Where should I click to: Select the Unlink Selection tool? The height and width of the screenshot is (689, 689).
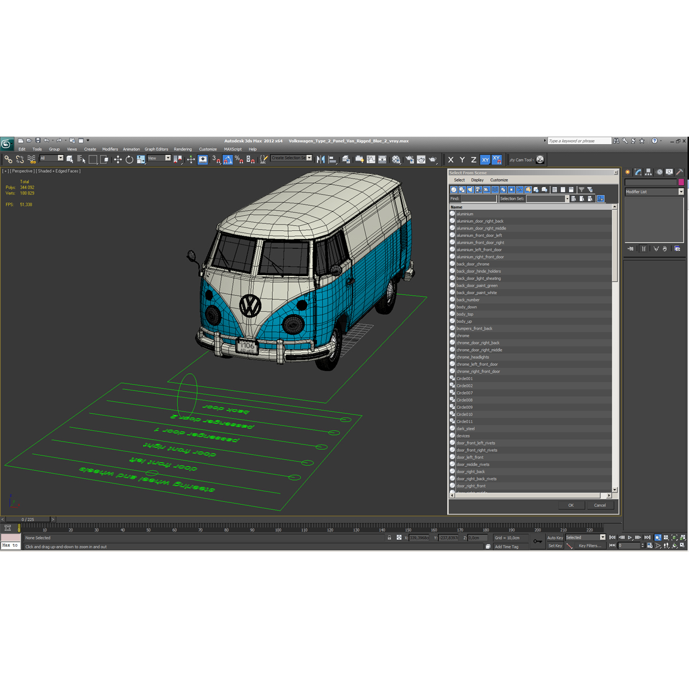(x=20, y=160)
